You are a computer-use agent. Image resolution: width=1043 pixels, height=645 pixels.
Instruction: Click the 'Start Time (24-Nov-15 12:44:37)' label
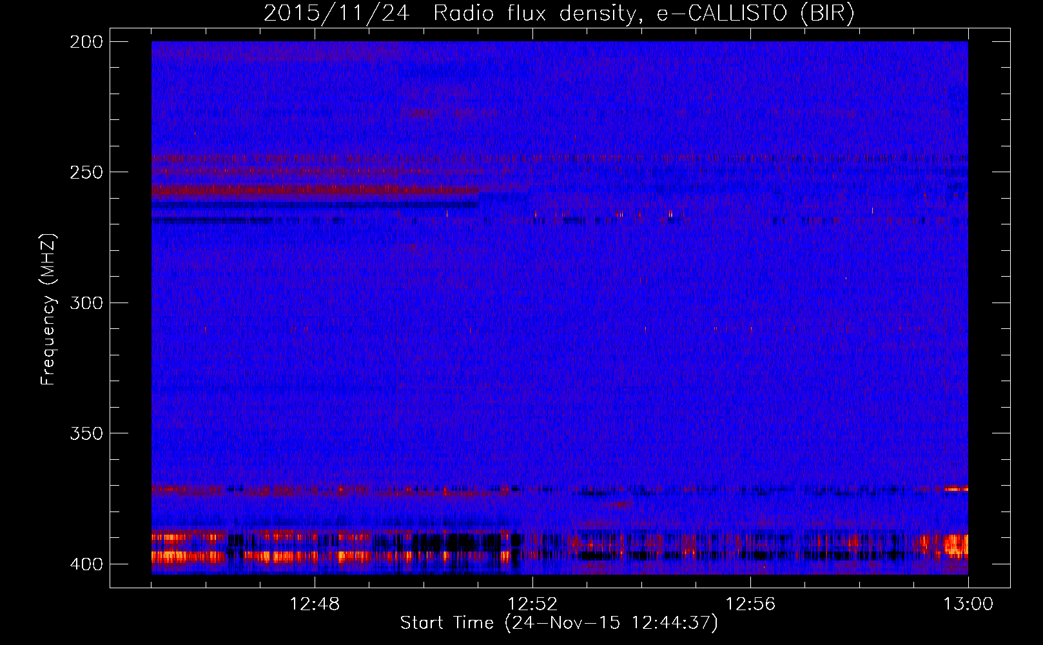[x=559, y=623]
